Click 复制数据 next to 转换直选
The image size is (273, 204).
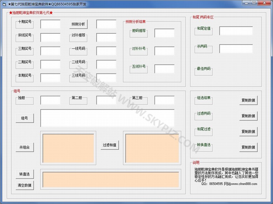(x=248, y=147)
